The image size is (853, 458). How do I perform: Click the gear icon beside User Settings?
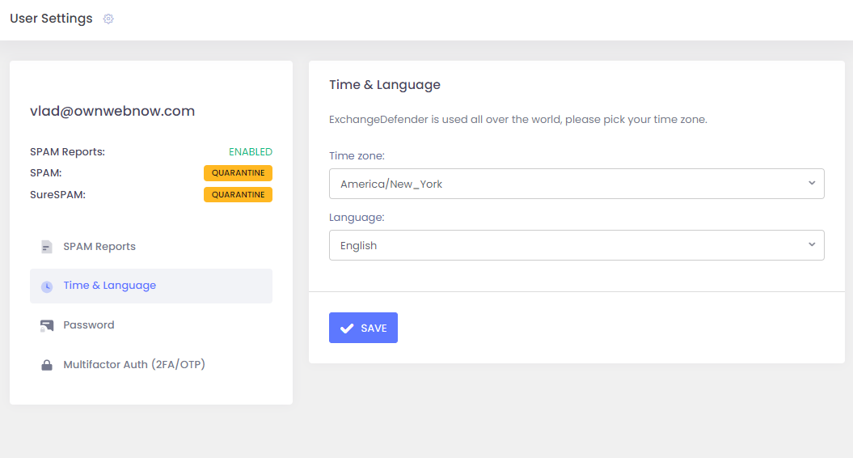108,19
